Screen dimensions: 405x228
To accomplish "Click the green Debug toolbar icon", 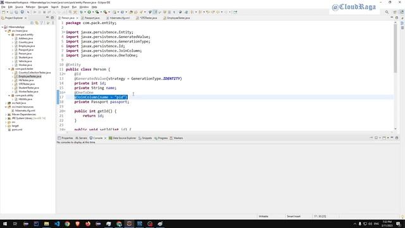I will pyautogui.click(x=82, y=12).
